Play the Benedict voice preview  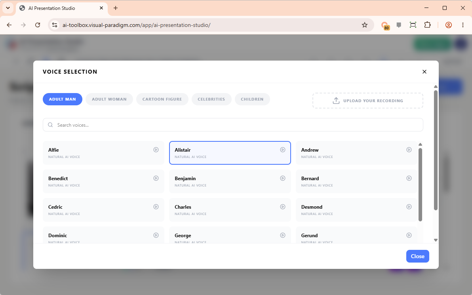tap(156, 178)
